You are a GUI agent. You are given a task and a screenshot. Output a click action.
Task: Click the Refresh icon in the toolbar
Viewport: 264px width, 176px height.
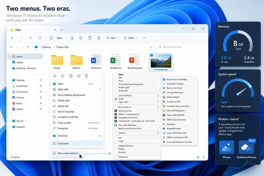click(x=40, y=38)
